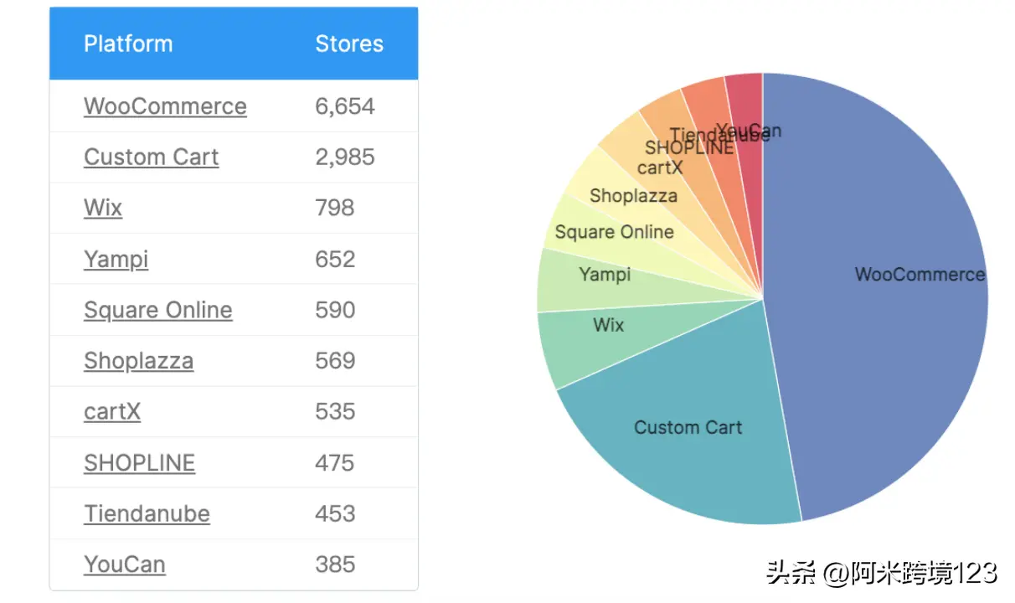Screen dimensions: 1015x603
Task: Select the Yampi link
Action: [x=116, y=259]
